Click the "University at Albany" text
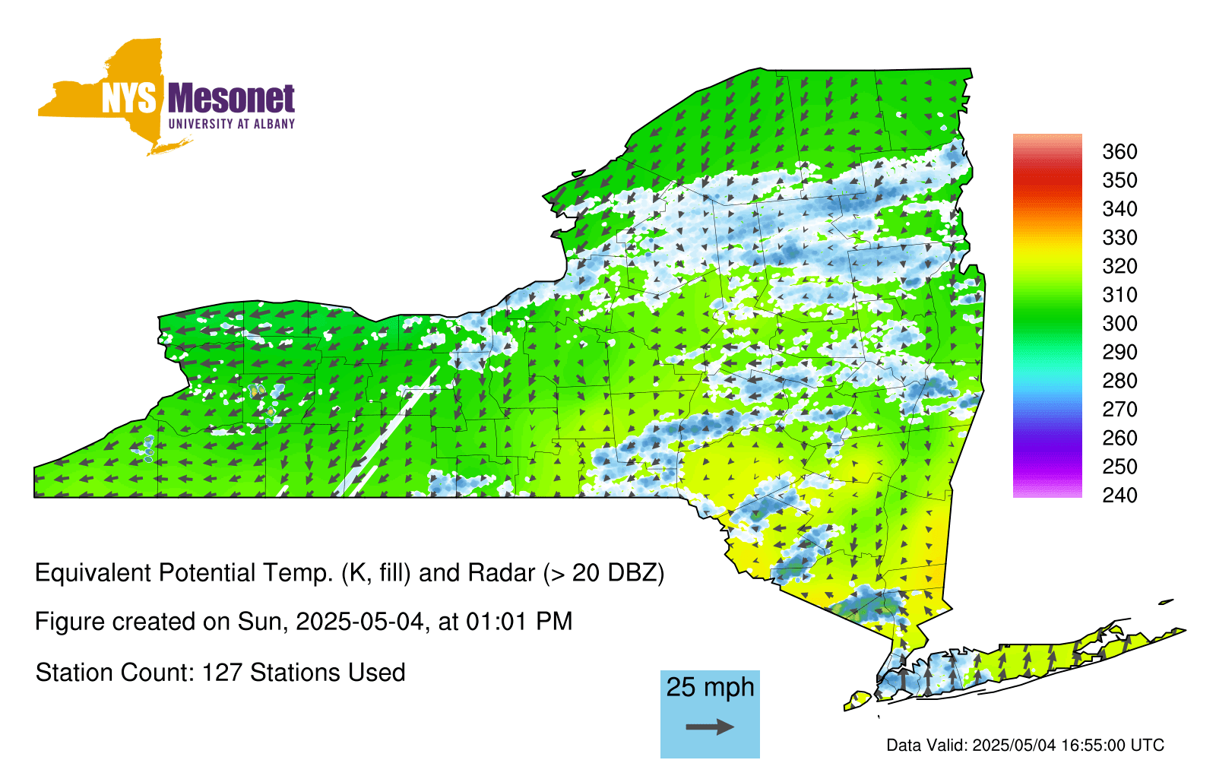Screen dimensions: 1216x760 click(232, 124)
